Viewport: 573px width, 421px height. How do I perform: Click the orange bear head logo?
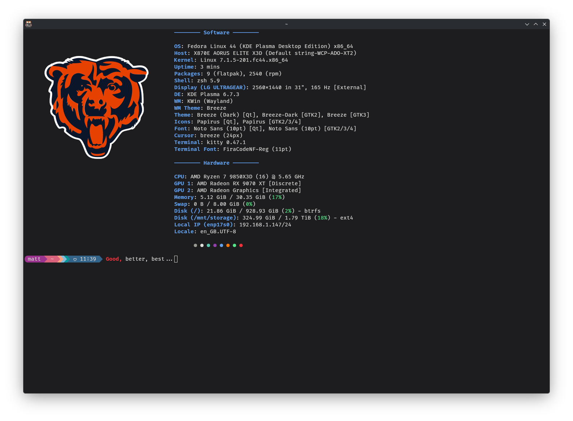pyautogui.click(x=97, y=107)
